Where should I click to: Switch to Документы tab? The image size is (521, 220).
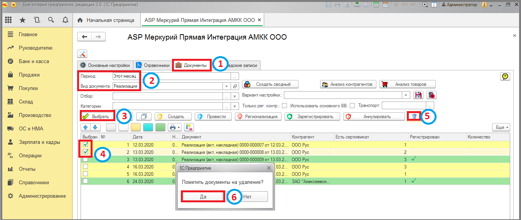click(x=191, y=65)
